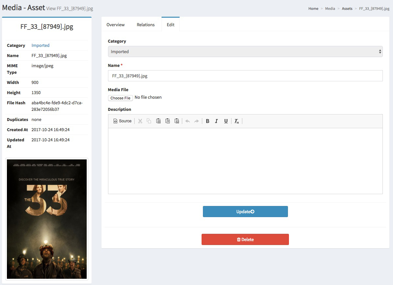The width and height of the screenshot is (393, 285).
Task: Click the Imported category link in sidebar
Action: (40, 45)
